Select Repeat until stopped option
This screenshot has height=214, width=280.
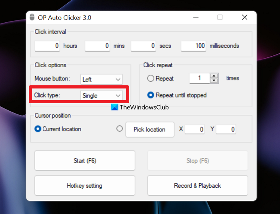tap(151, 95)
